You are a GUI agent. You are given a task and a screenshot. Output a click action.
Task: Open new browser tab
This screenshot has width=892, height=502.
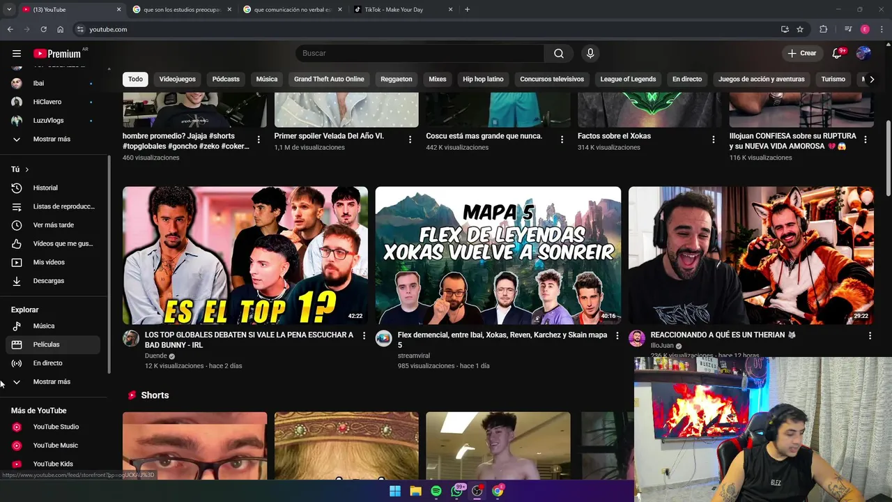click(467, 10)
